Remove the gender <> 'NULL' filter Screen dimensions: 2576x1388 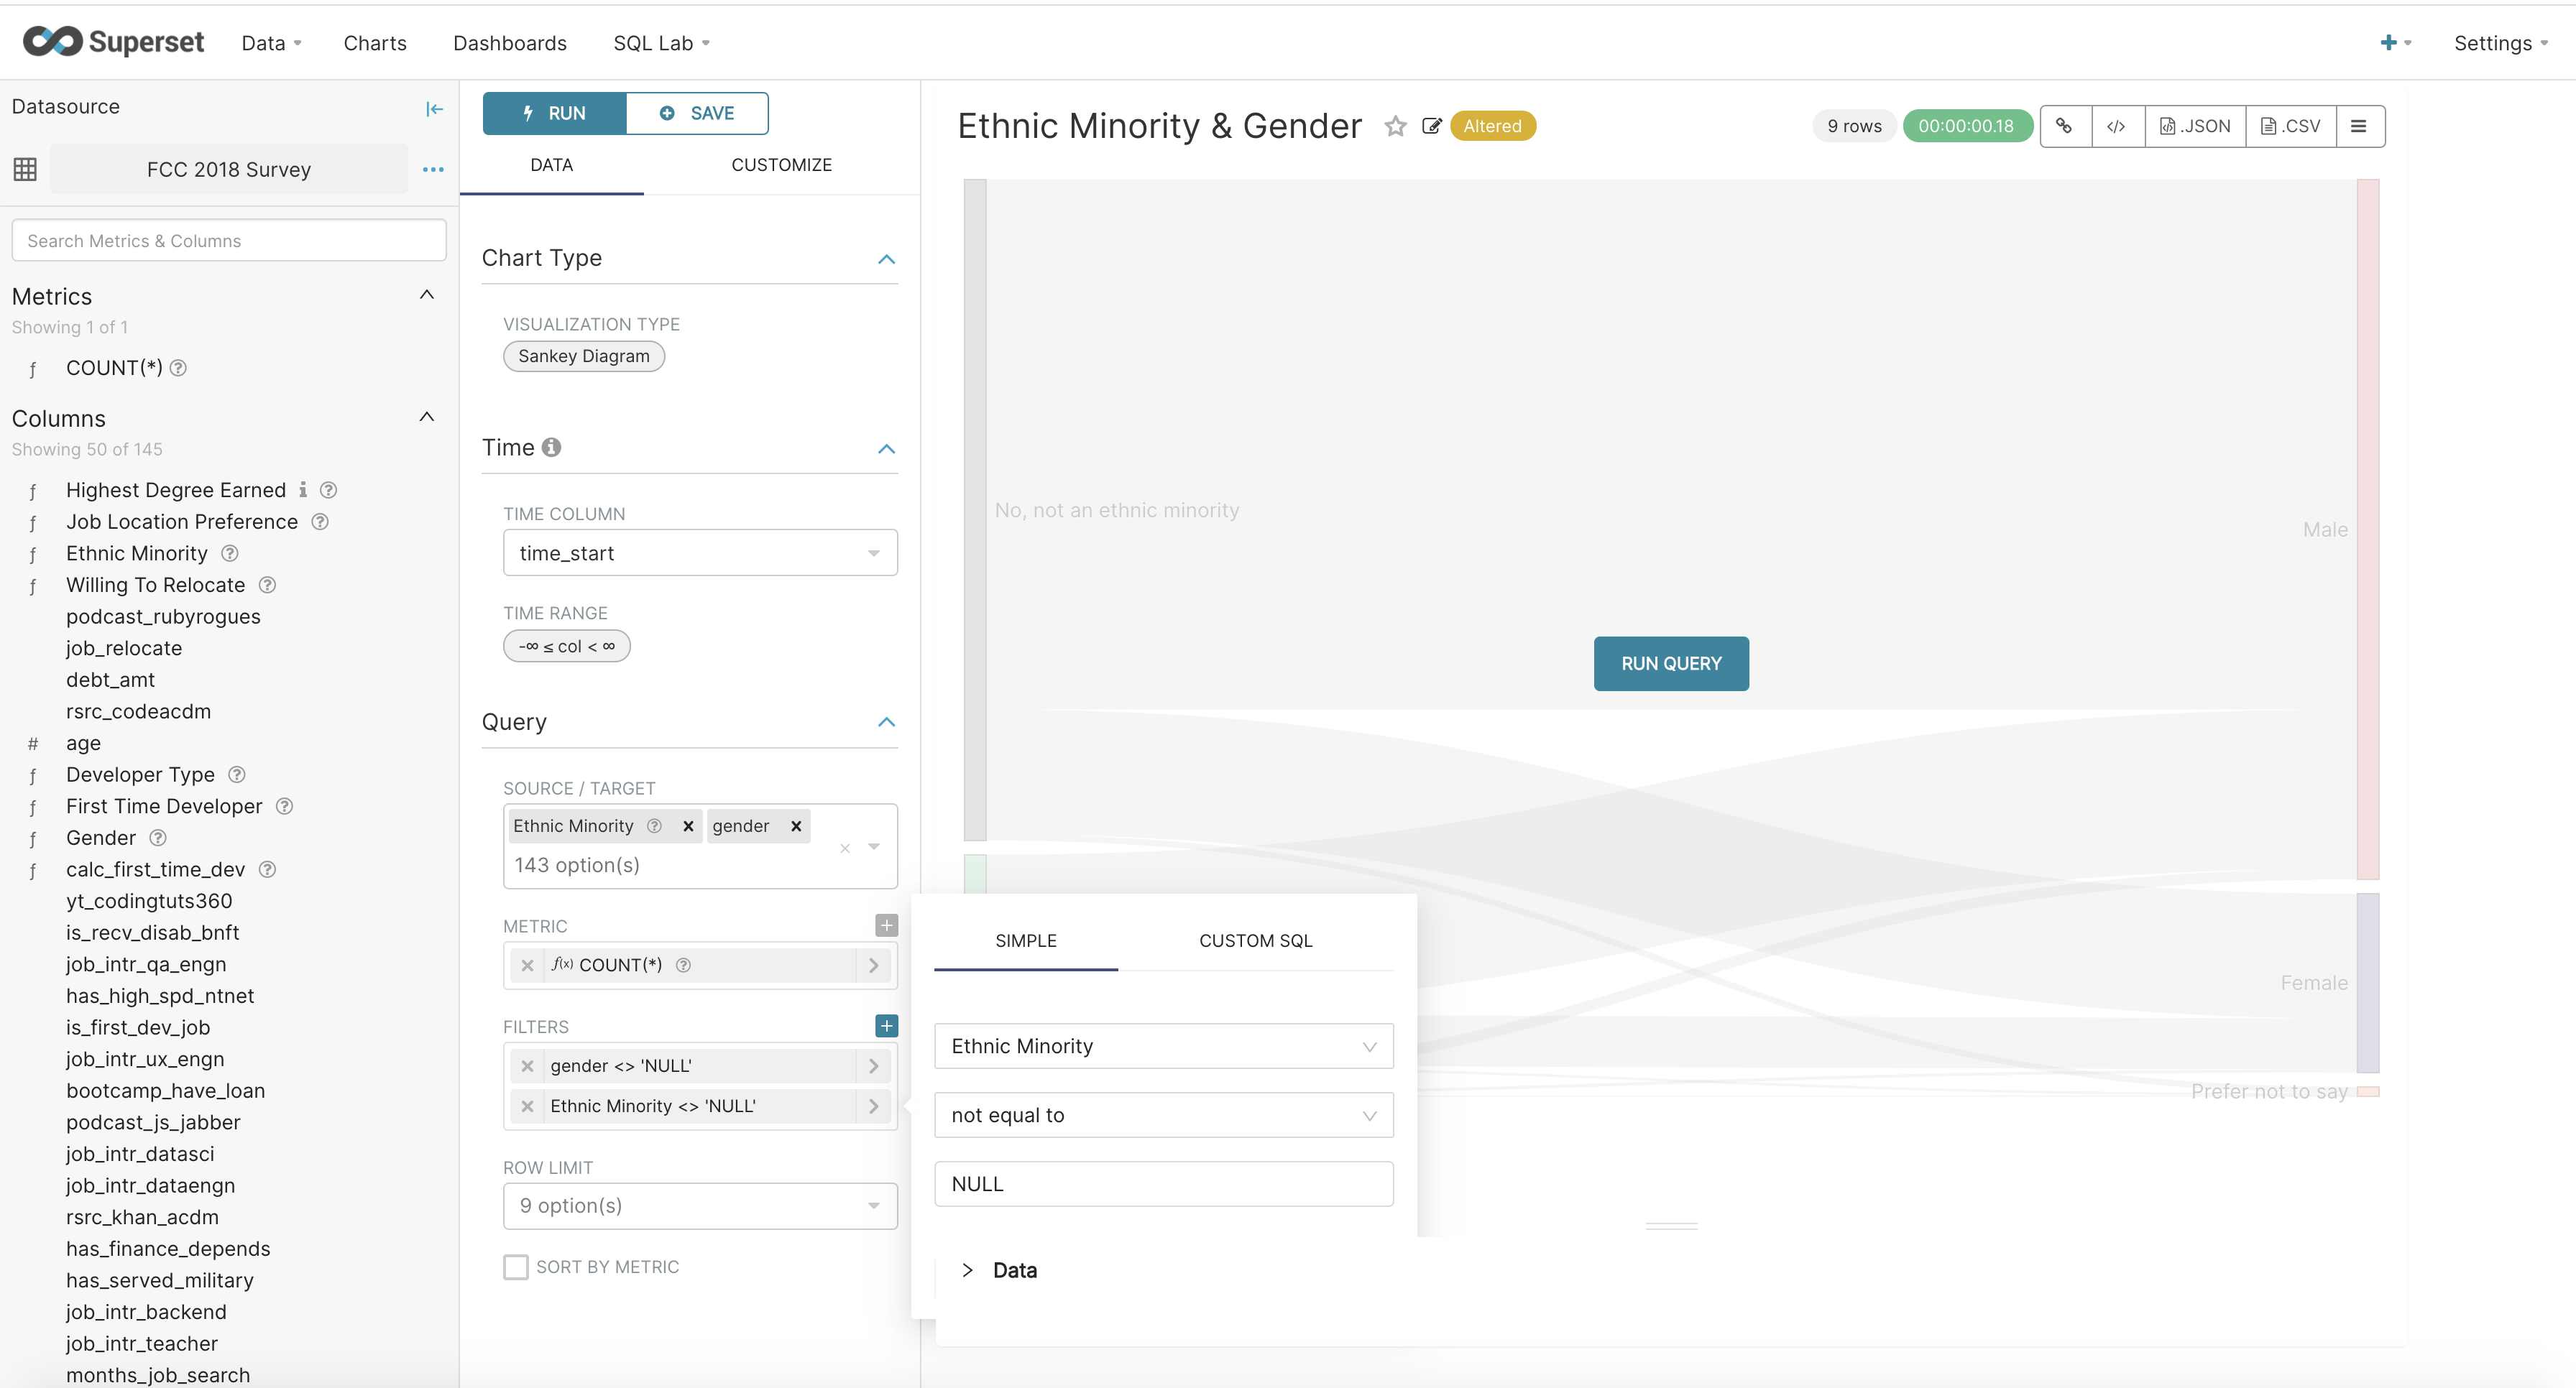coord(527,1066)
